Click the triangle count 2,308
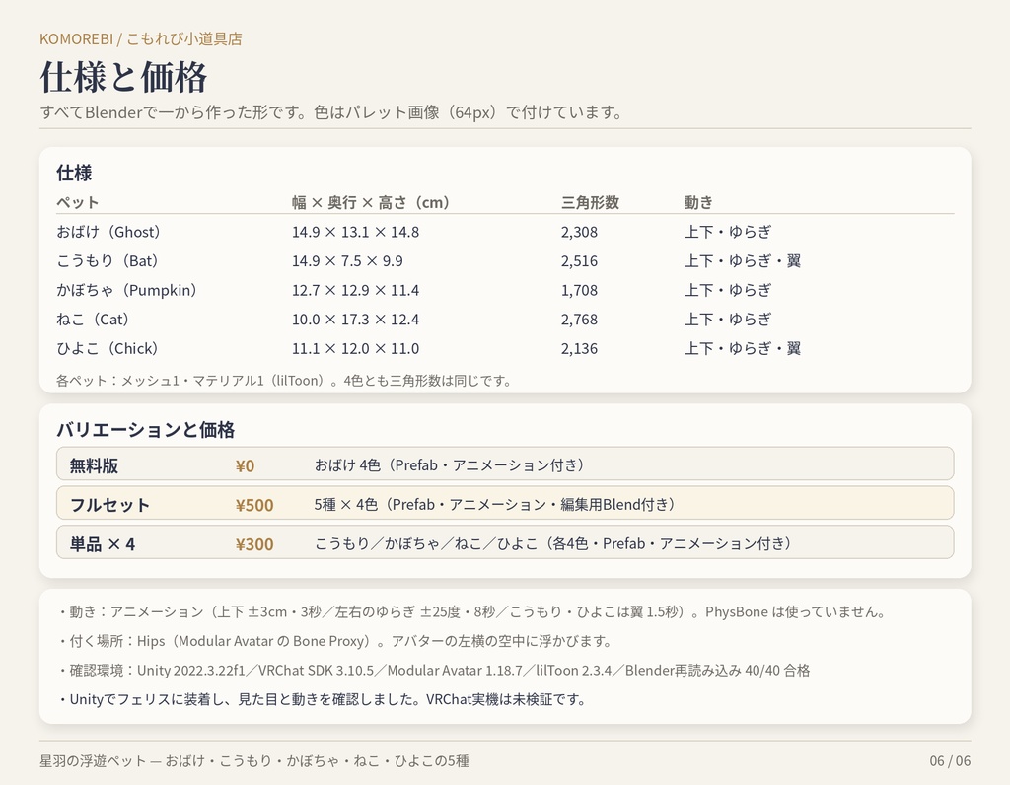The image size is (1010, 785). click(579, 232)
